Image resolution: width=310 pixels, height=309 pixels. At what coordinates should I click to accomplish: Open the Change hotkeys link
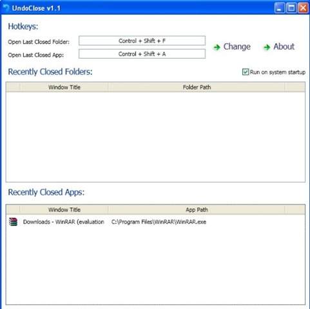coord(237,46)
